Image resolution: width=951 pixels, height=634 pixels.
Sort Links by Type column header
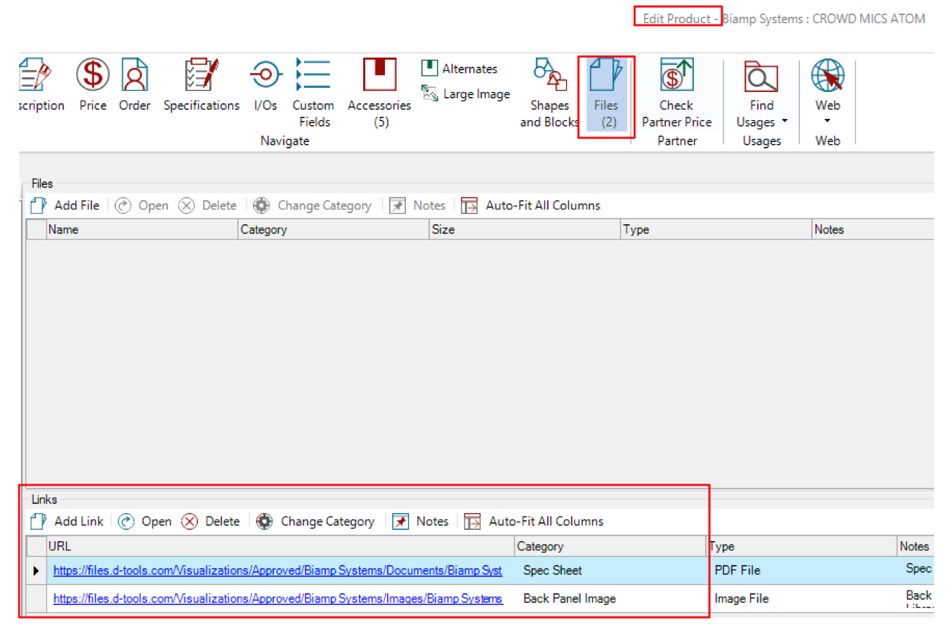802,546
